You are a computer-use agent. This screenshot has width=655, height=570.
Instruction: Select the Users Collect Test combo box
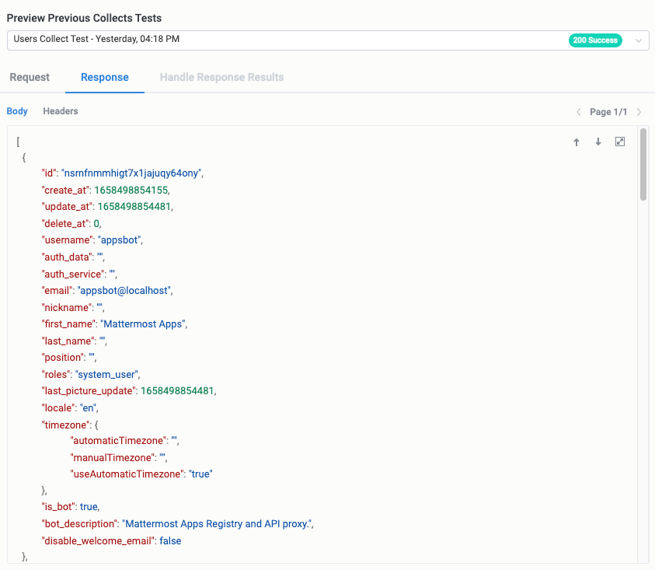(x=287, y=40)
